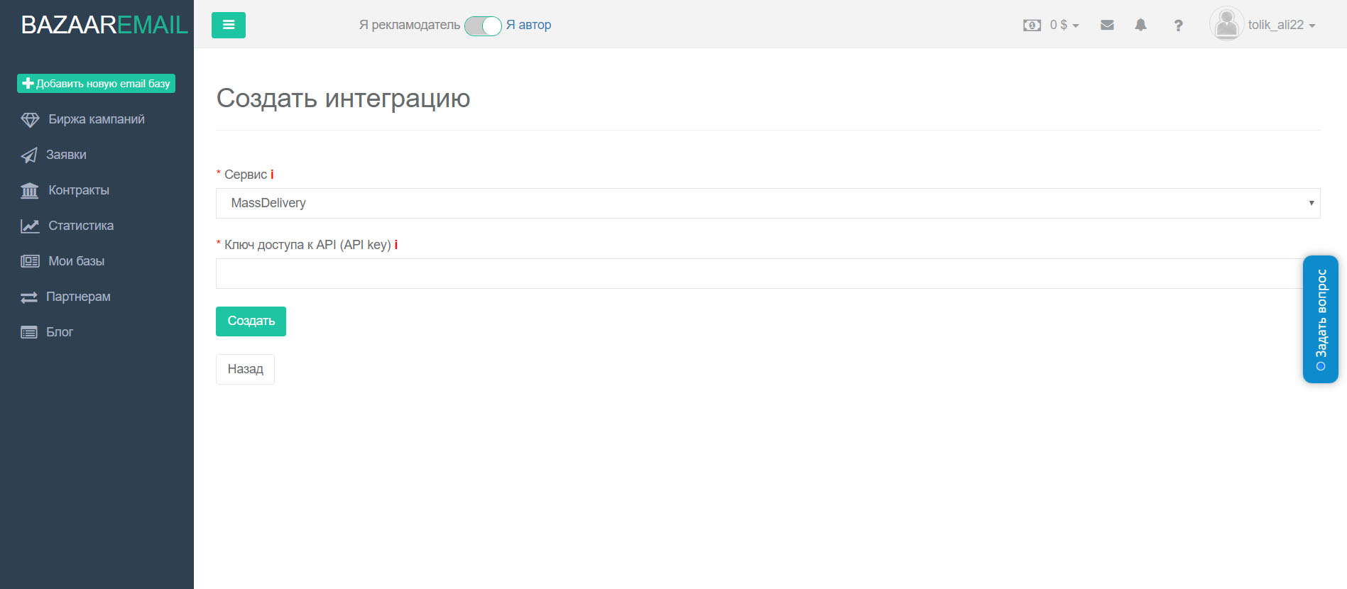Go to Мои базы in sidebar

(x=76, y=261)
